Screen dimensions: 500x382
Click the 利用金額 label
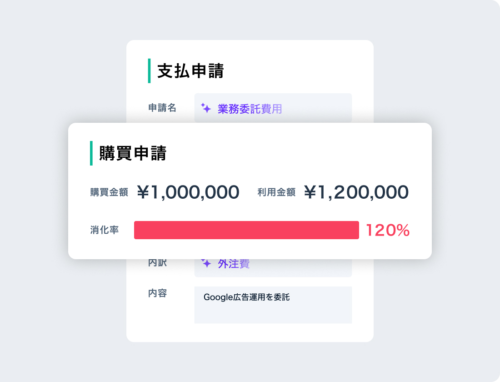(x=276, y=192)
